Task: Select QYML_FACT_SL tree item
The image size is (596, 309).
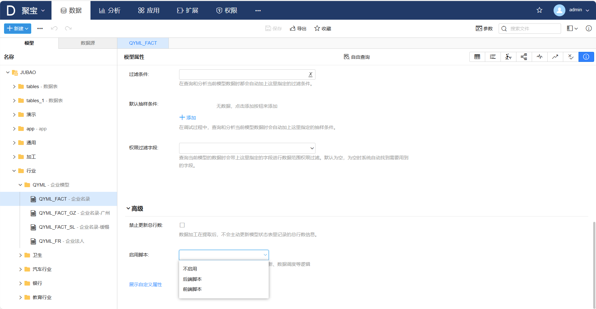Action: [58, 227]
